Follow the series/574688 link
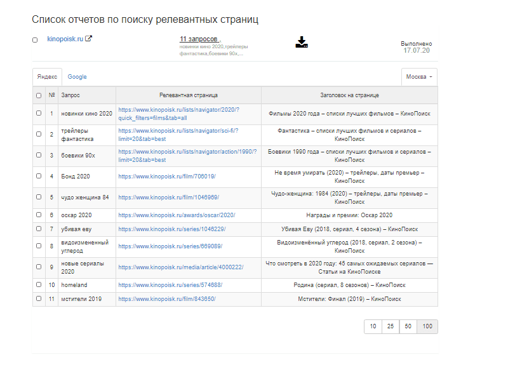508x381 pixels. click(x=170, y=285)
